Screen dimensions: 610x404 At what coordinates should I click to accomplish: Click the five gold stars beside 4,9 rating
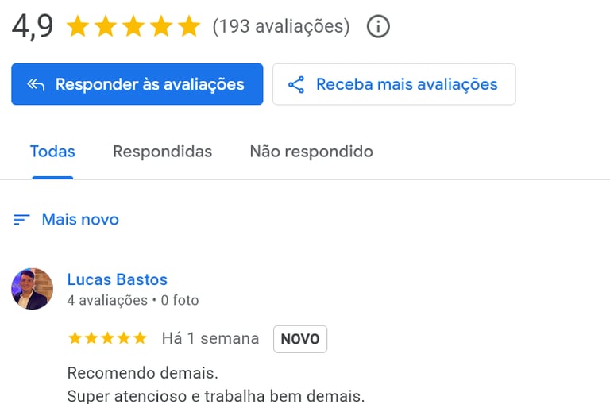click(x=133, y=27)
